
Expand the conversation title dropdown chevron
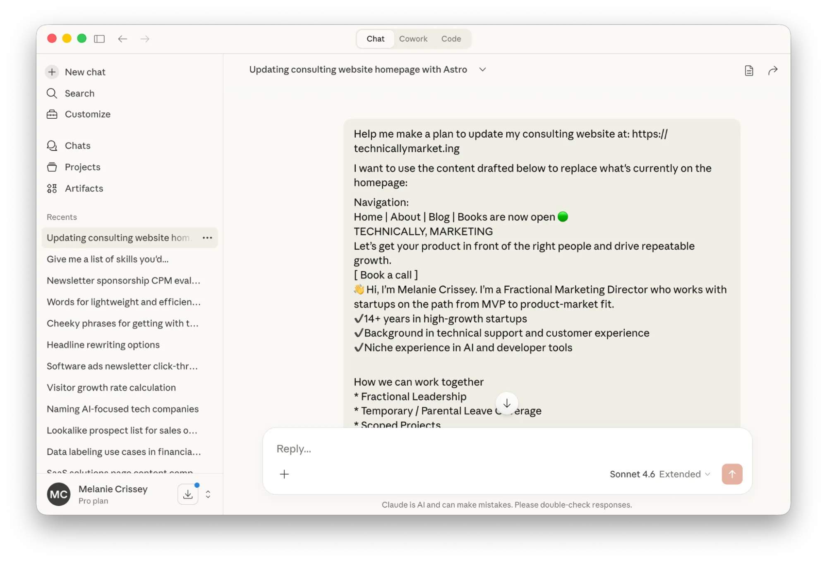click(x=482, y=69)
